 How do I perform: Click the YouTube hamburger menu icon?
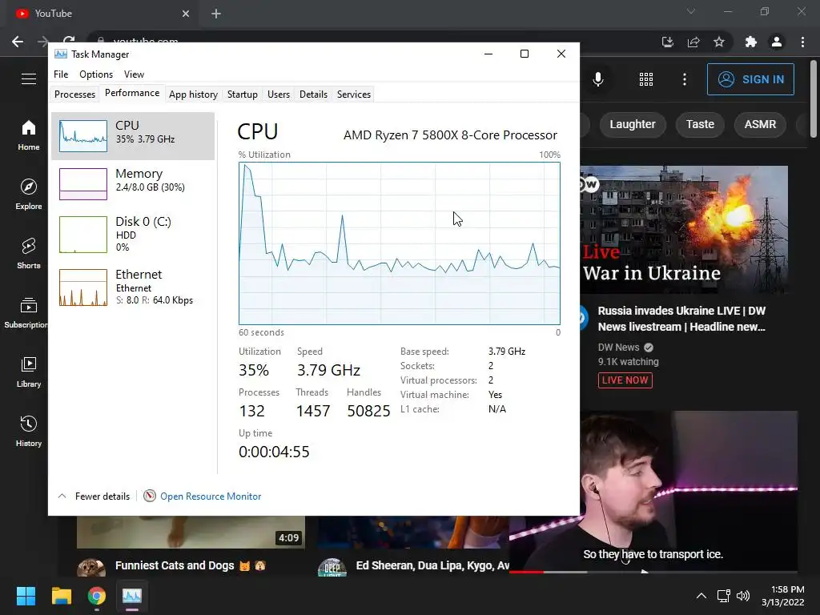[x=29, y=79]
